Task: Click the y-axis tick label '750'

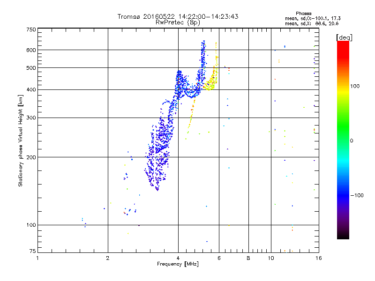Action: pos(31,30)
